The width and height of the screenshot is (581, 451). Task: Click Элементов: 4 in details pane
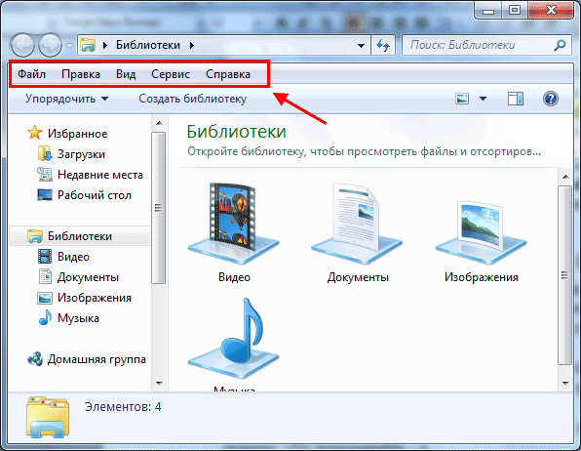pos(123,407)
